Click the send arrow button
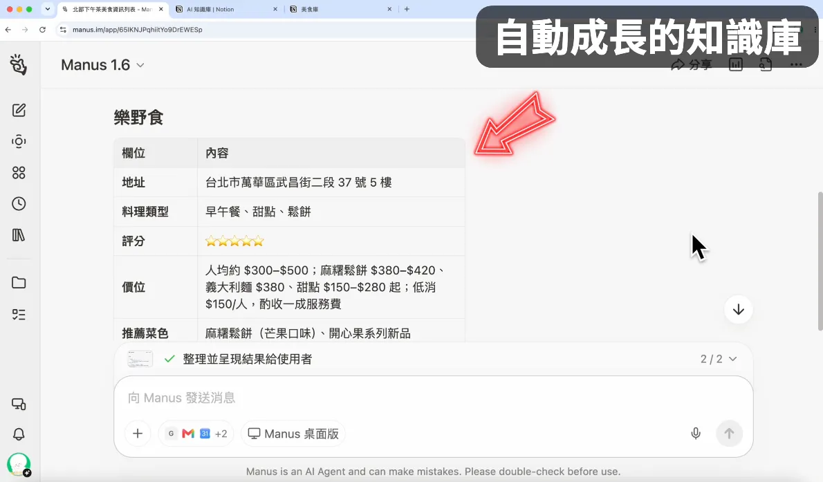Viewport: 823px width, 482px height. coord(729,433)
